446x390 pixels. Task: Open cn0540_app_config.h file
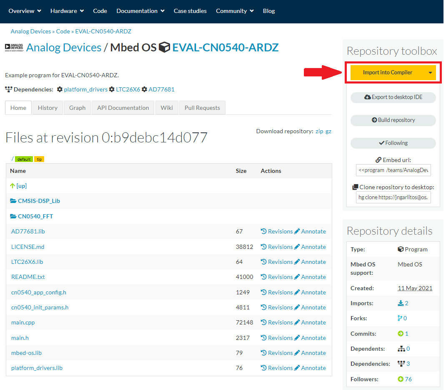pyautogui.click(x=39, y=292)
